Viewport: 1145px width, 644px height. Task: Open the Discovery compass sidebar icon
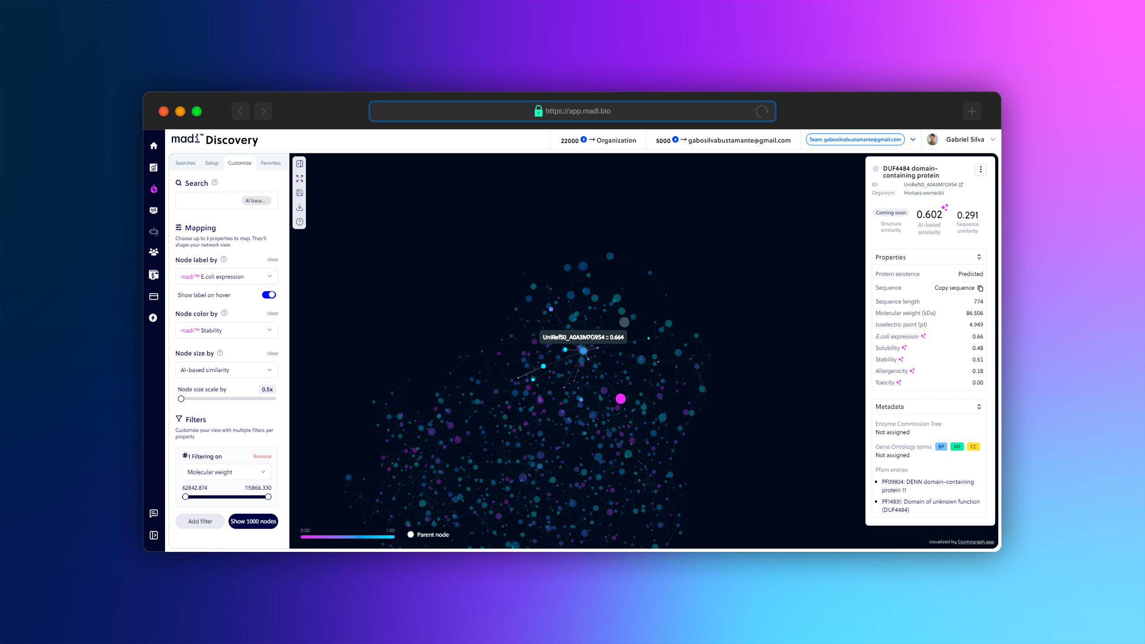point(153,189)
